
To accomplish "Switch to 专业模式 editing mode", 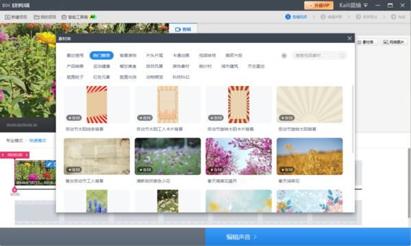I will click(14, 141).
